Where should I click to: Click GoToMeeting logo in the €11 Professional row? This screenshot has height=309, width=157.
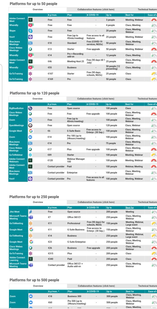31,224
